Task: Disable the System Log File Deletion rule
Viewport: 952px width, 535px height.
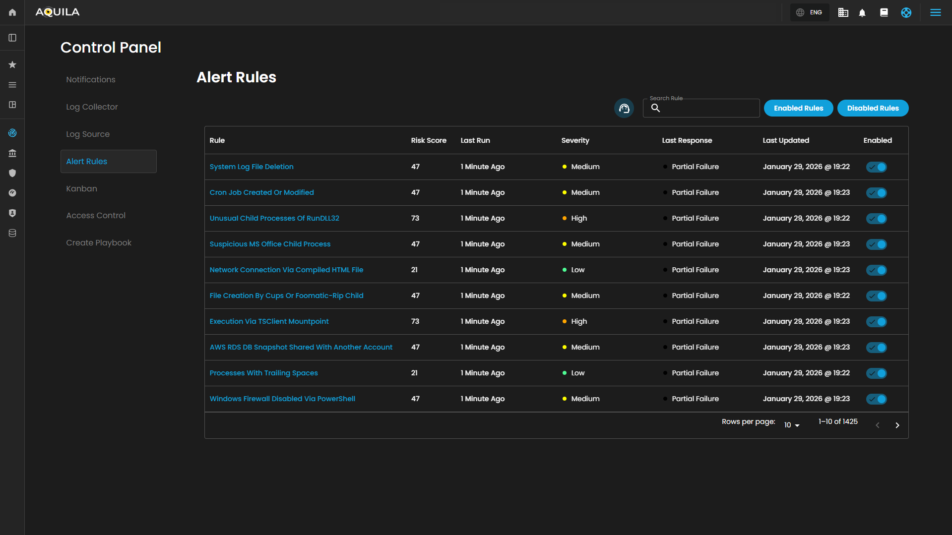Action: (876, 167)
